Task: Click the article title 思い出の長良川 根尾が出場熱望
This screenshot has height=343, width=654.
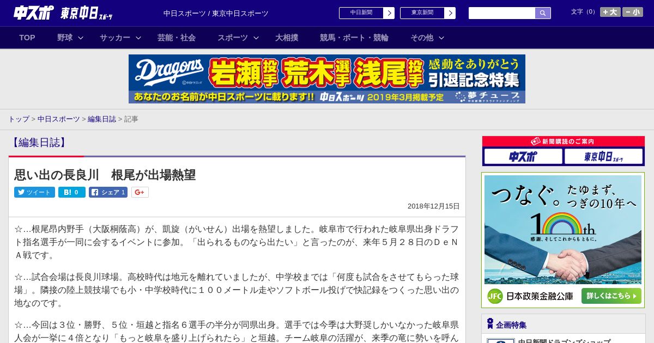Action: click(105, 175)
